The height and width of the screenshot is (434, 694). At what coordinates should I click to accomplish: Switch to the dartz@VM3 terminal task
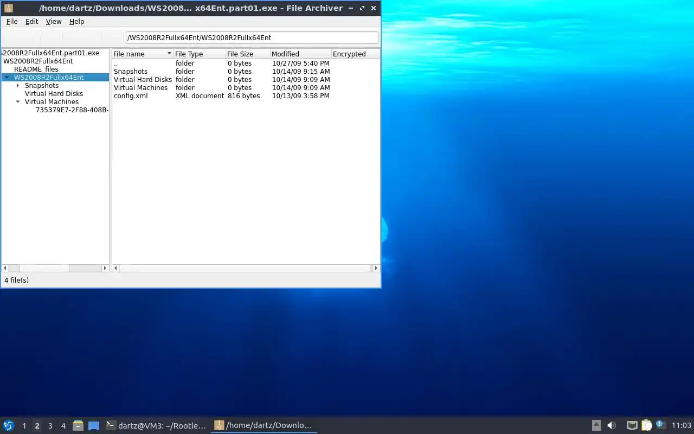click(156, 426)
